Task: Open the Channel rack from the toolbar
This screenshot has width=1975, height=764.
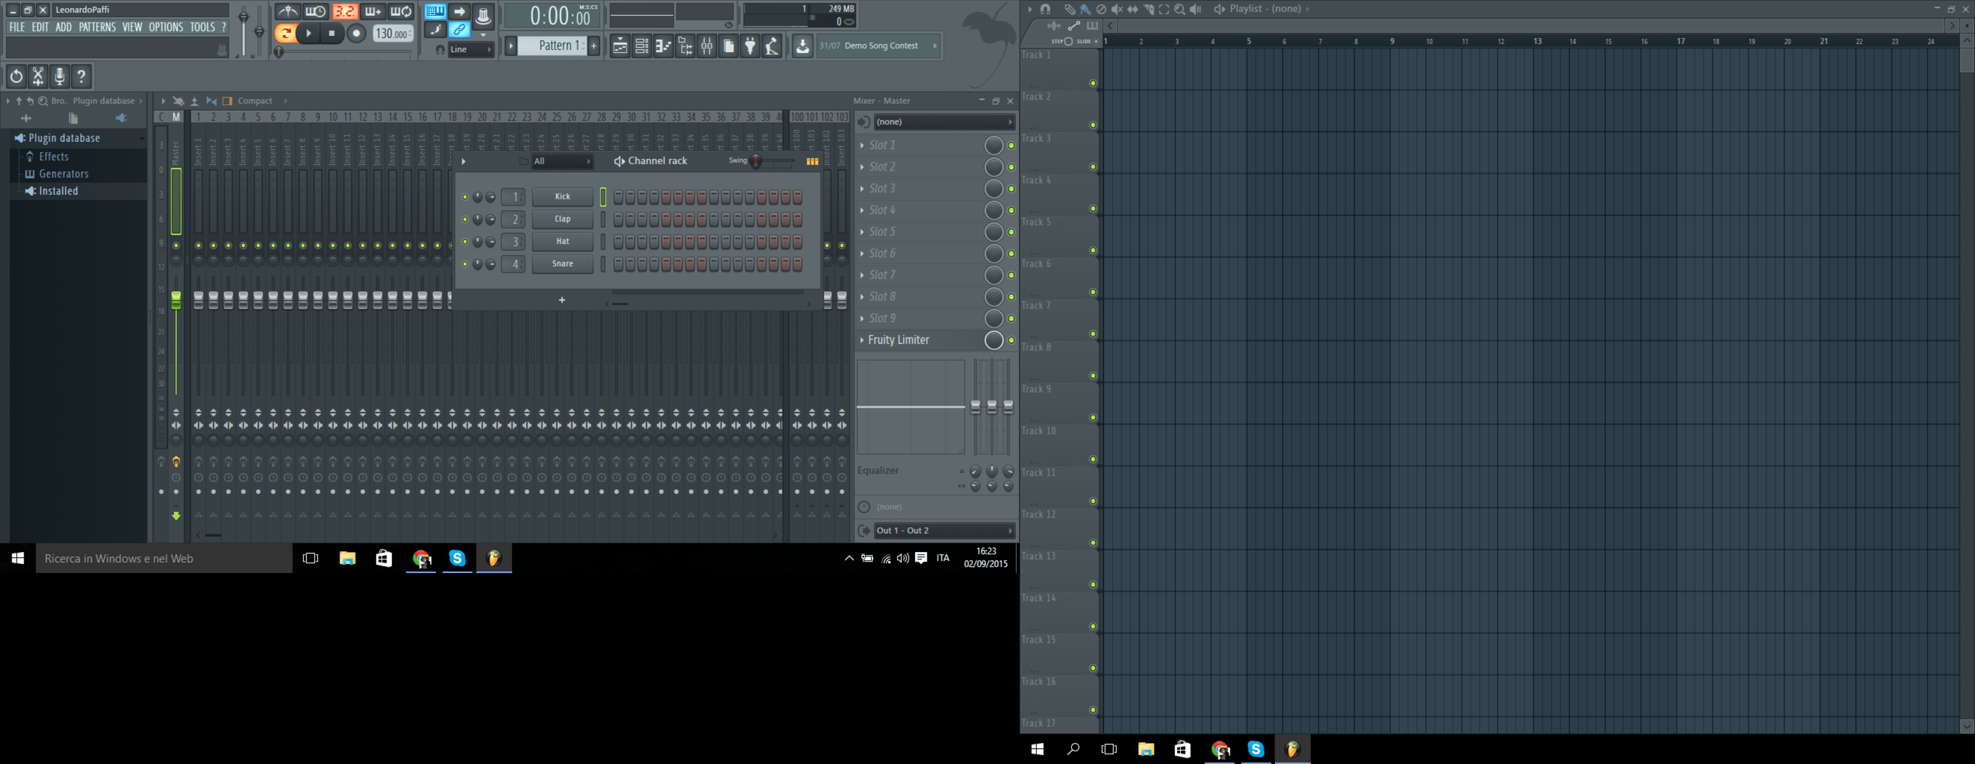Action: pyautogui.click(x=643, y=46)
